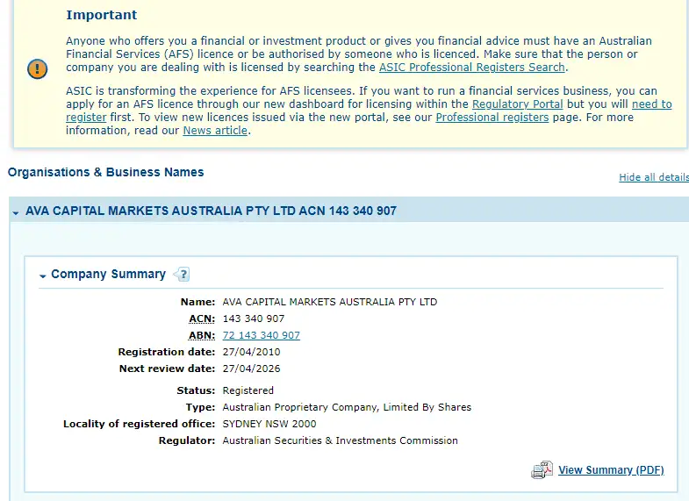
Task: Click the Important notice heading
Action: 101,15
